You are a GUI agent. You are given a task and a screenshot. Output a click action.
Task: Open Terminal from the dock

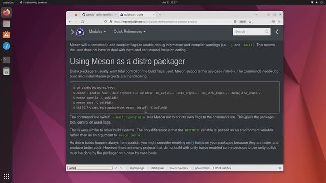(x=6, y=60)
